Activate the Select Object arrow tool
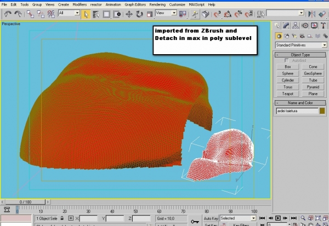 [x=86, y=14]
